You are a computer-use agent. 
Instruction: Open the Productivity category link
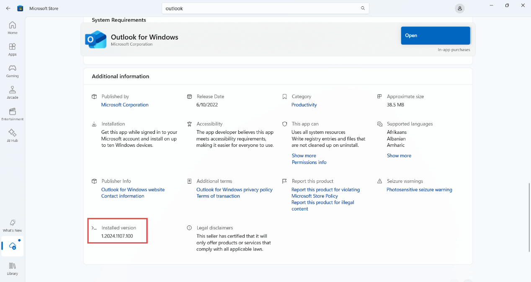click(x=304, y=105)
